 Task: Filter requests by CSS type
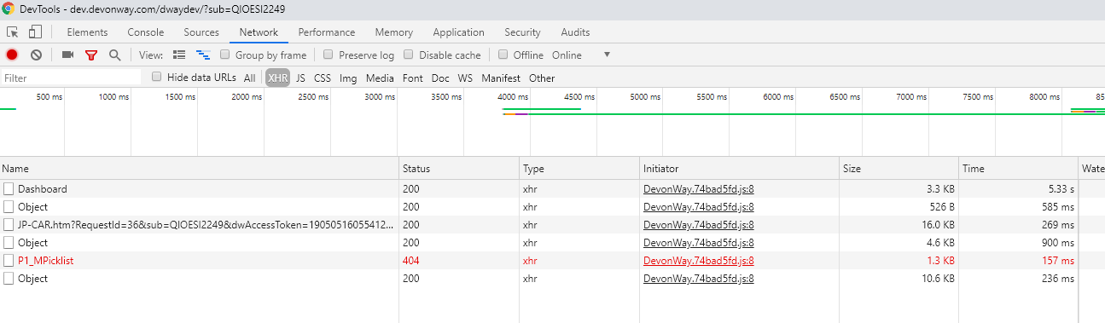click(x=323, y=78)
